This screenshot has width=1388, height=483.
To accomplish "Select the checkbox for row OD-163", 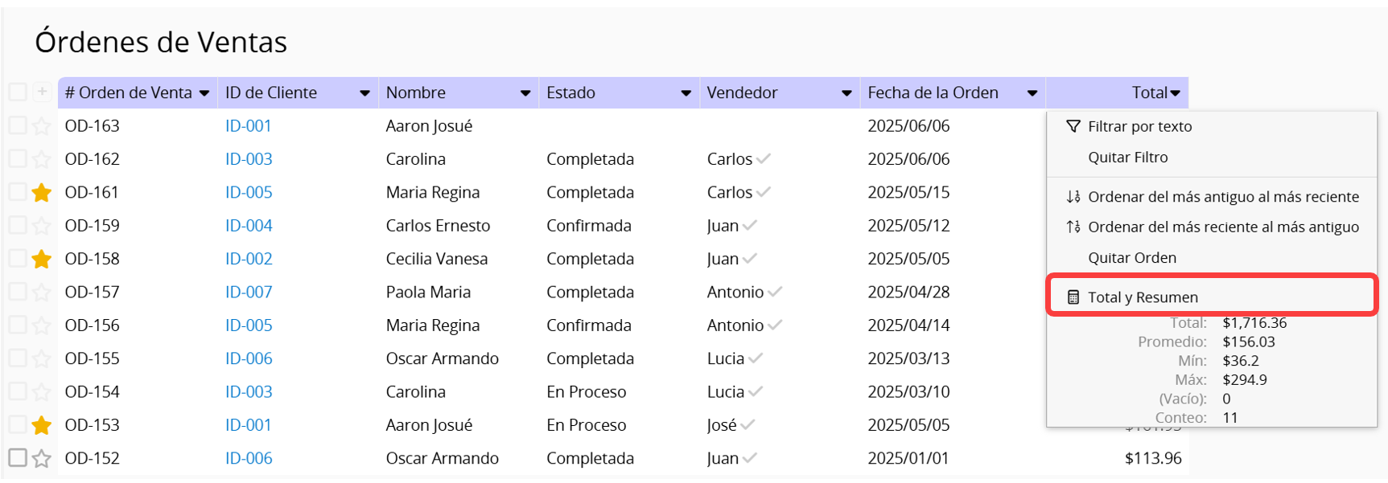I will [x=18, y=125].
